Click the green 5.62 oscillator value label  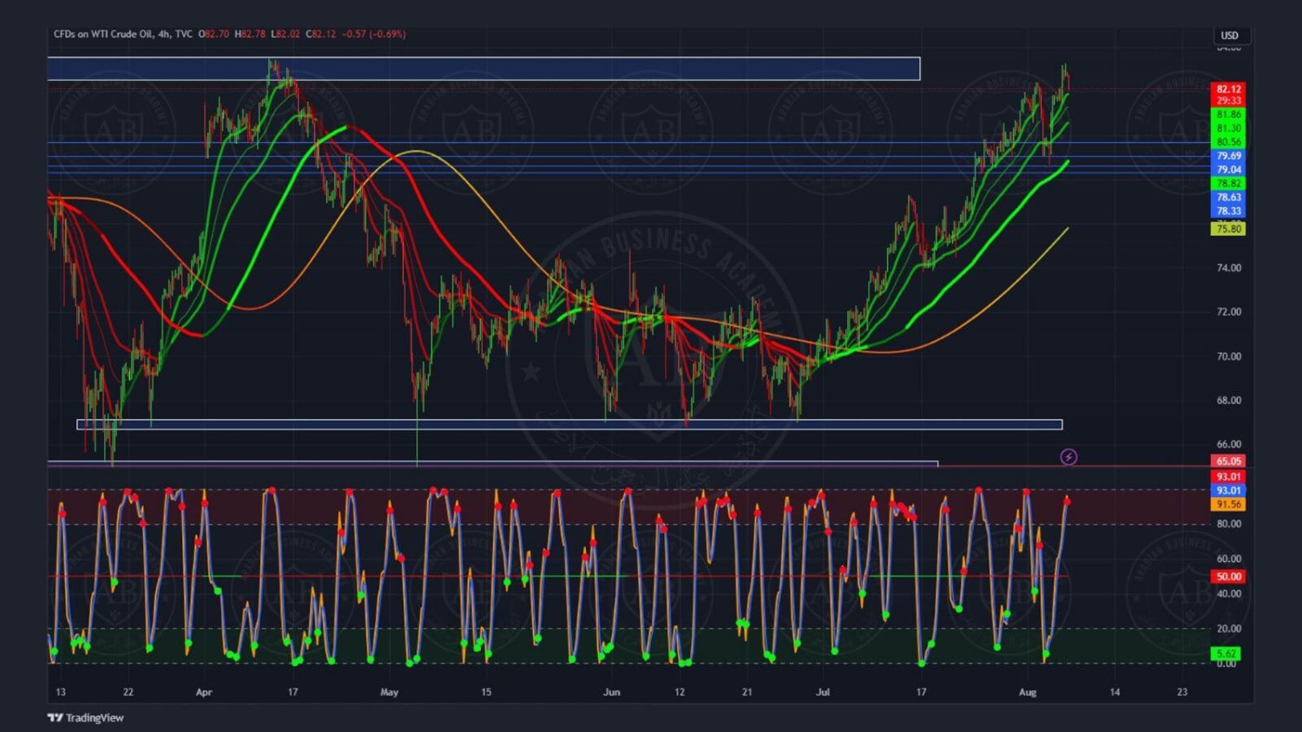point(1226,654)
